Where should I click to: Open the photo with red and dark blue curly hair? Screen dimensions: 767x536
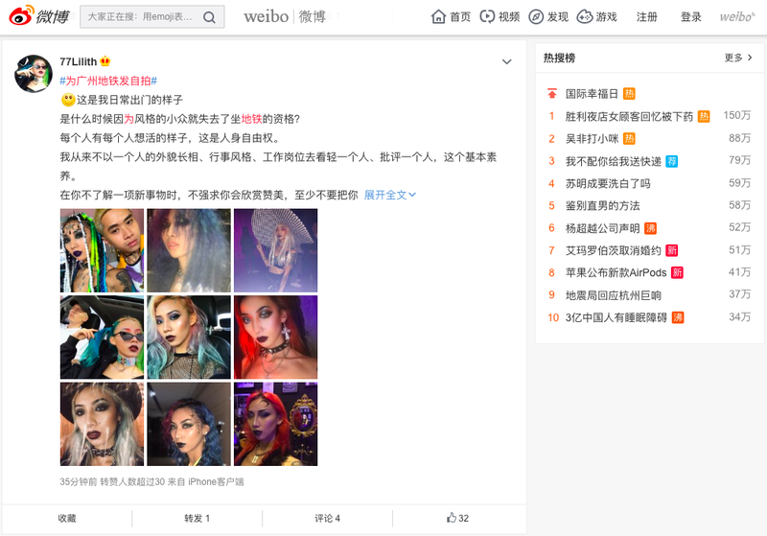pyautogui.click(x=189, y=424)
